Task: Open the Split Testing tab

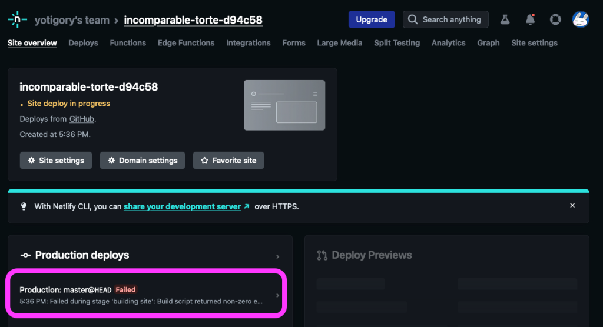Action: 397,43
